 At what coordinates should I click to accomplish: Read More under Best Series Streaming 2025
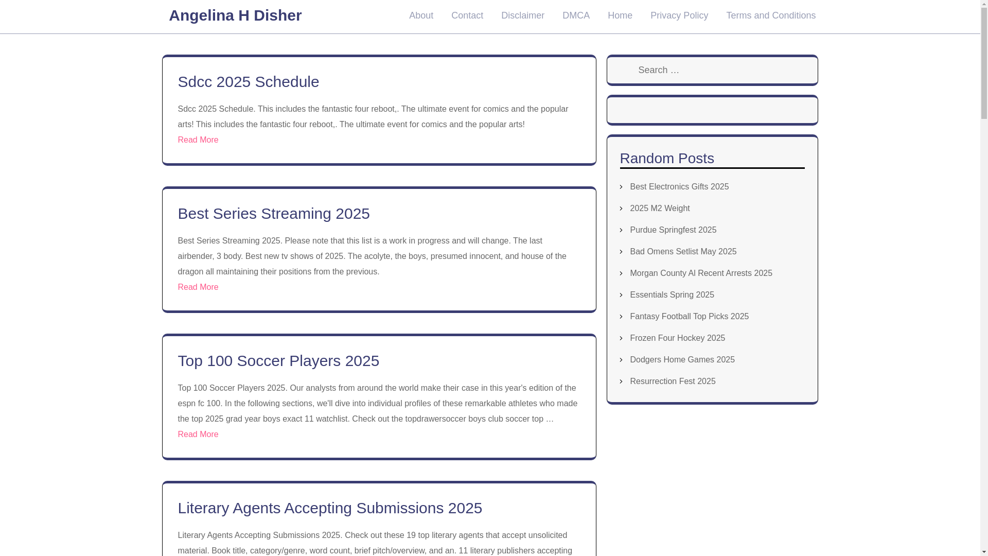click(198, 287)
